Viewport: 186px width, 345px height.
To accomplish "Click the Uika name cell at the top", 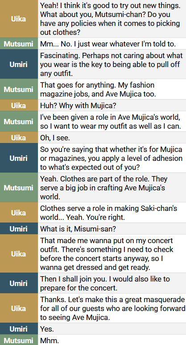I will [x=19, y=19].
